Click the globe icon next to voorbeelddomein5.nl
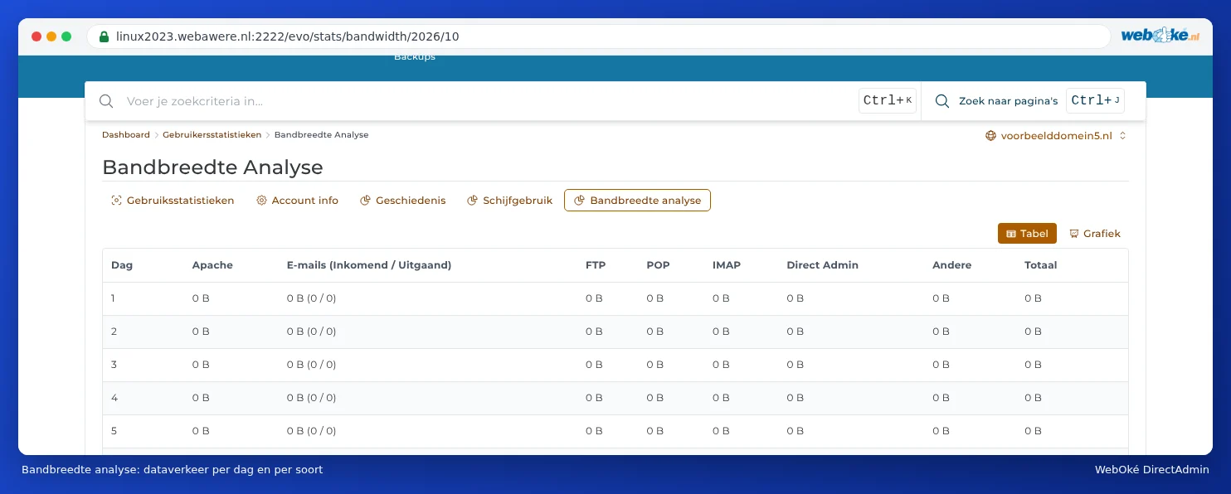The image size is (1231, 494). coord(990,135)
